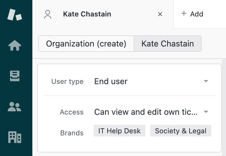Screen dimensions: 226x156
Task: Click the Add tab label
Action: point(197,14)
